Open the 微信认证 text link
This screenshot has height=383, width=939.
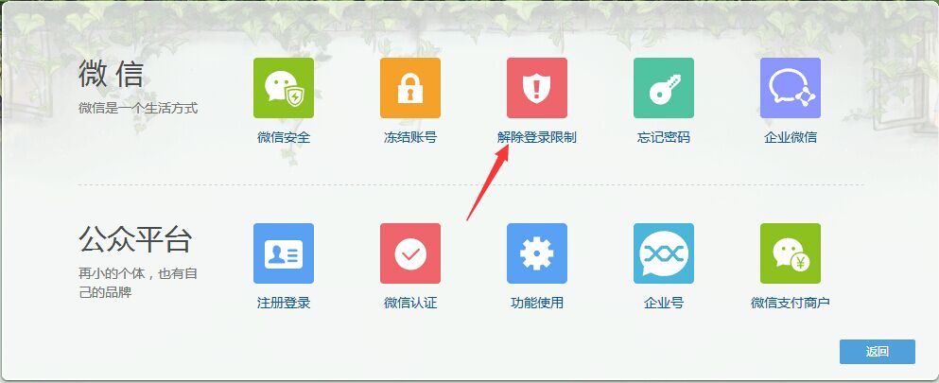[x=410, y=303]
